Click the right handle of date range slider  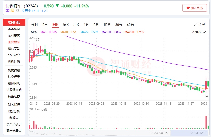point(209,133)
